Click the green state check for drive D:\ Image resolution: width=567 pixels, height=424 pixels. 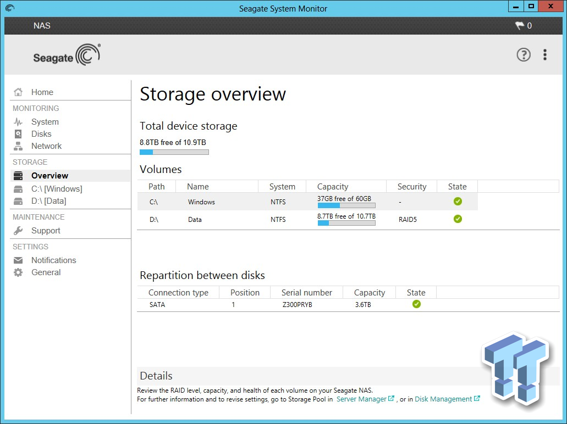[458, 219]
